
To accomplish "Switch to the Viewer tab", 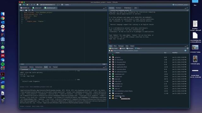I will (132, 46).
